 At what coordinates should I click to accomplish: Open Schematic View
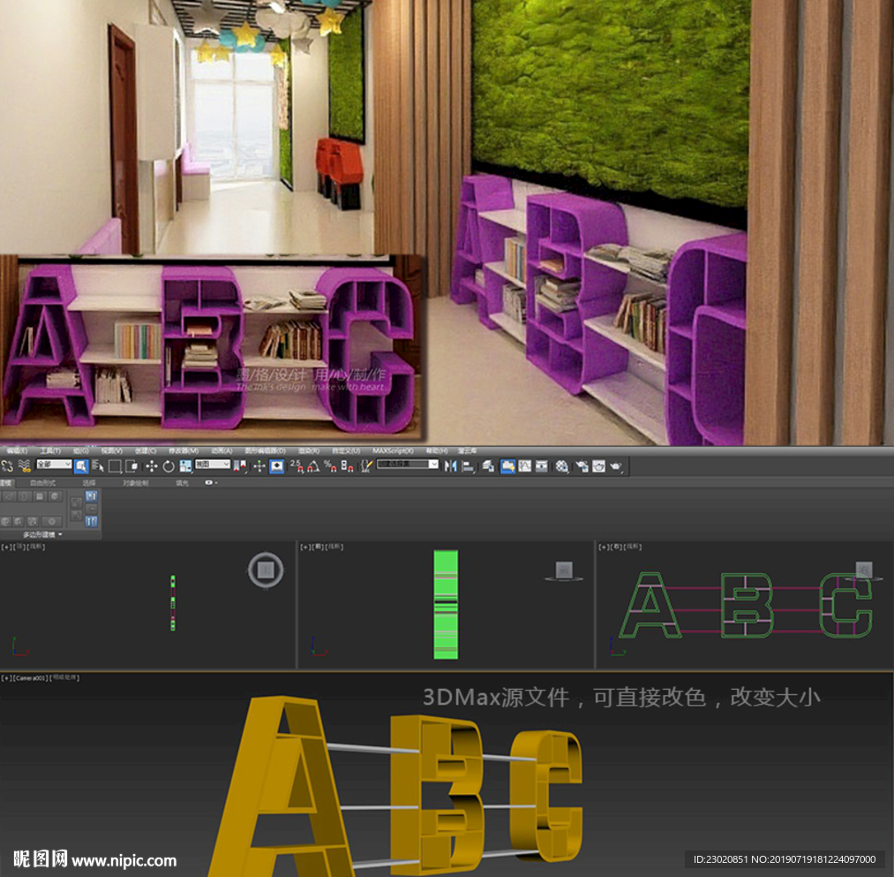pos(542,466)
